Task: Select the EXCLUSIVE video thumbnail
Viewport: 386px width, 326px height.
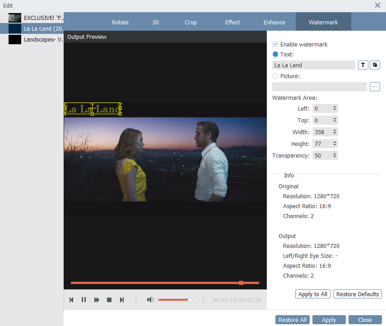Action: [15, 18]
